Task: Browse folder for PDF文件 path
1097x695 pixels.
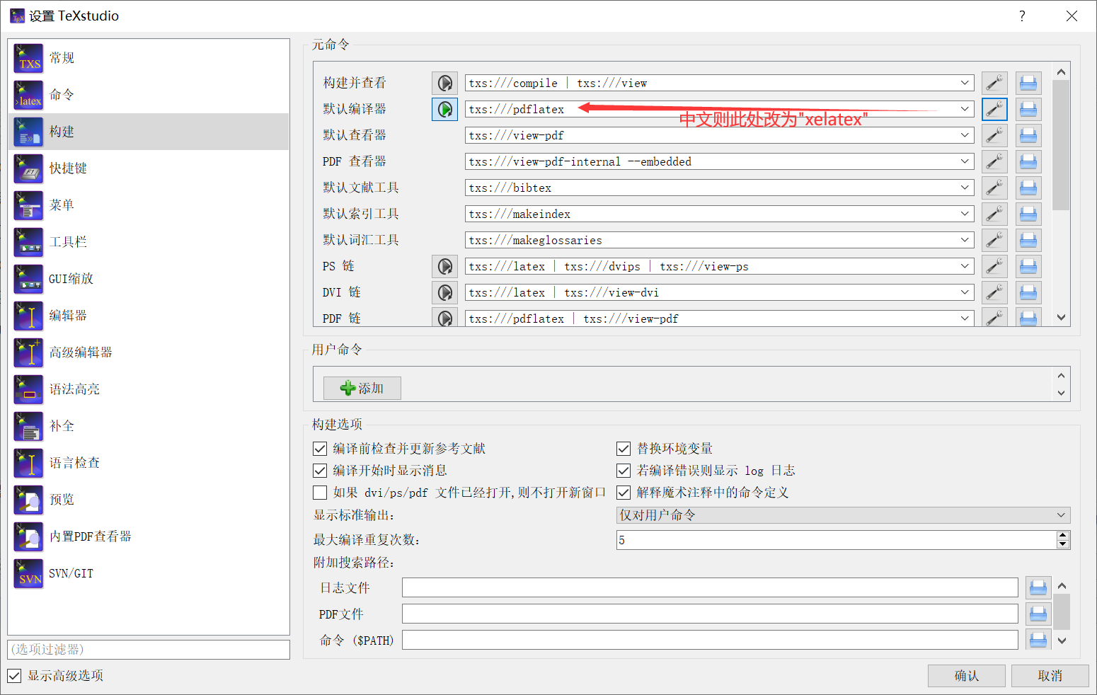Action: [x=1038, y=614]
